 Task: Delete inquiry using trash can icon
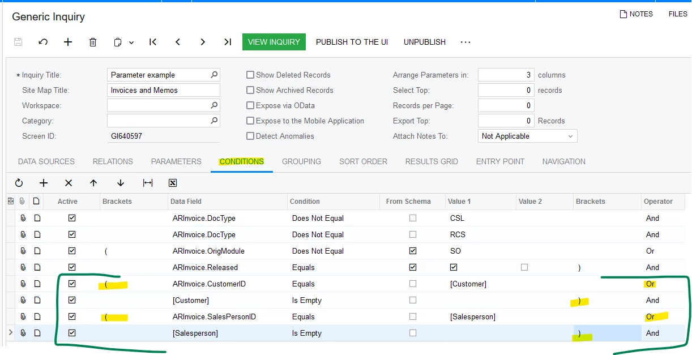click(93, 42)
